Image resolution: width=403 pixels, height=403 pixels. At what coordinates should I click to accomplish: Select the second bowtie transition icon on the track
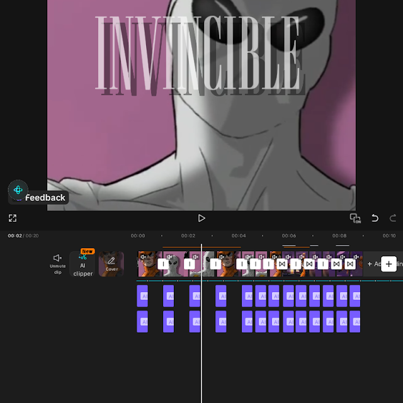309,264
